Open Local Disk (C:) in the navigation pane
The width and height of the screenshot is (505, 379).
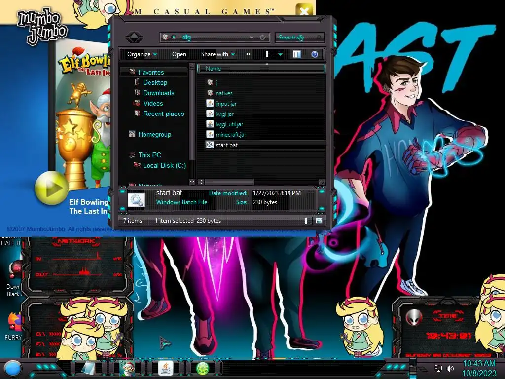(165, 165)
